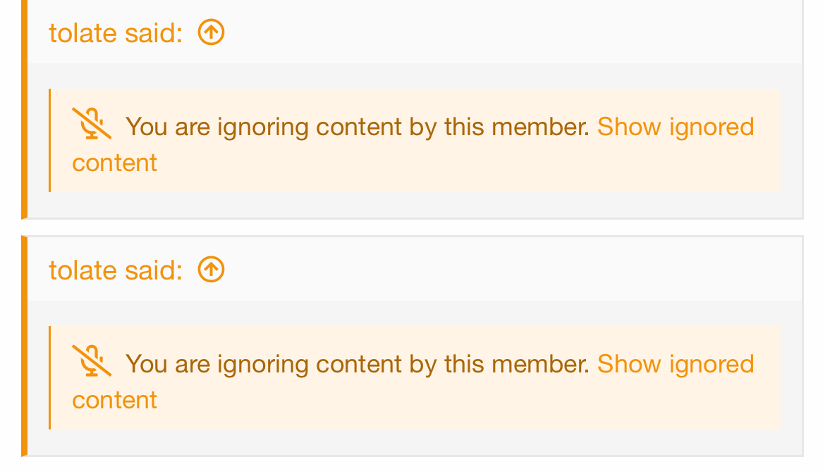Open the first "tolate said:" attribution link
The width and height of the screenshot is (825, 471).
[116, 33]
